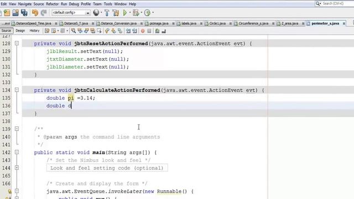Click the globe browser icon in toolbar
The width and height of the screenshot is (354, 199).
96,13
